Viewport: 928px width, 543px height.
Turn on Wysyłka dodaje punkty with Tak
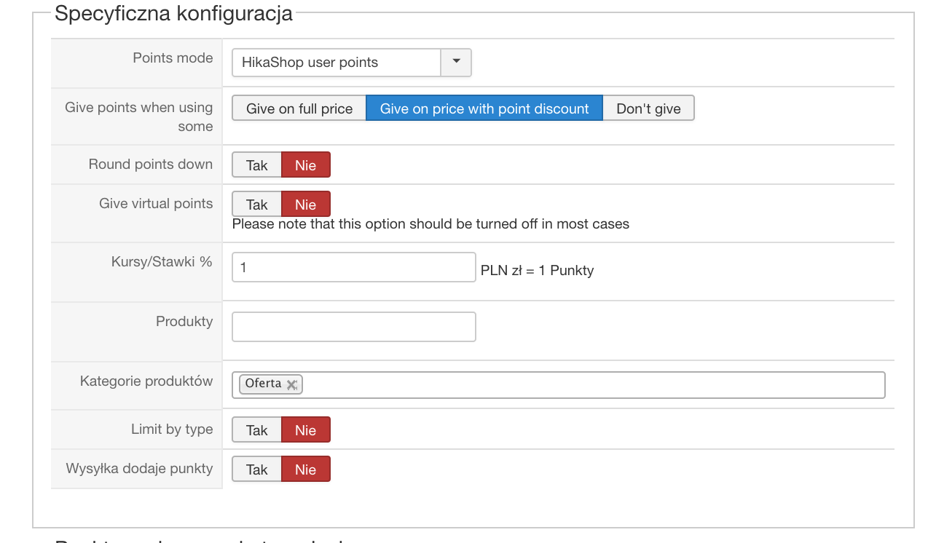pos(256,469)
